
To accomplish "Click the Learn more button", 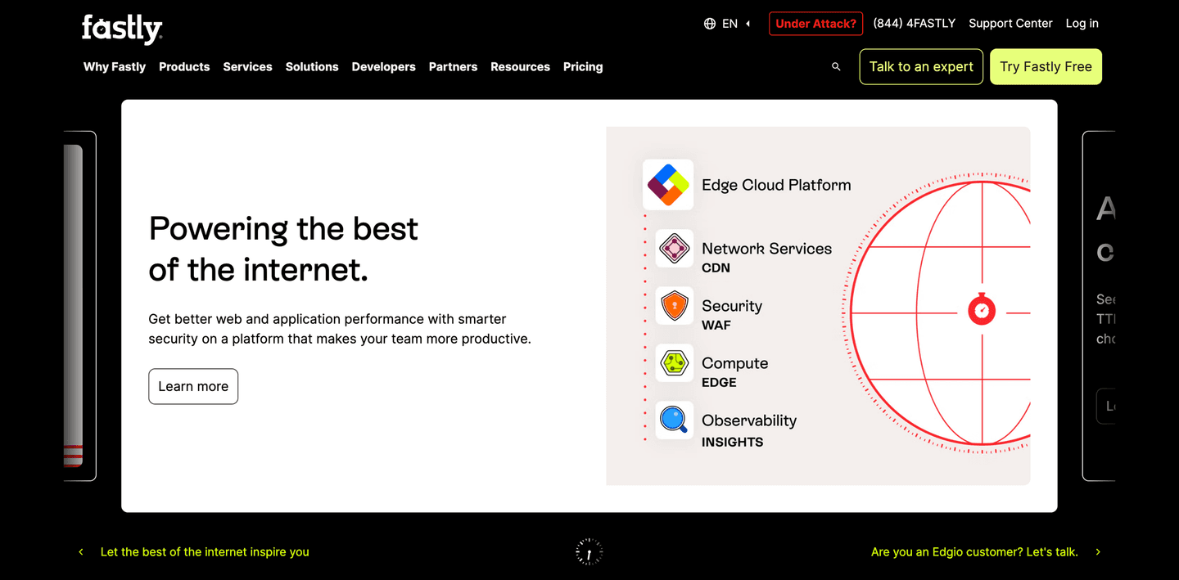I will coord(193,386).
